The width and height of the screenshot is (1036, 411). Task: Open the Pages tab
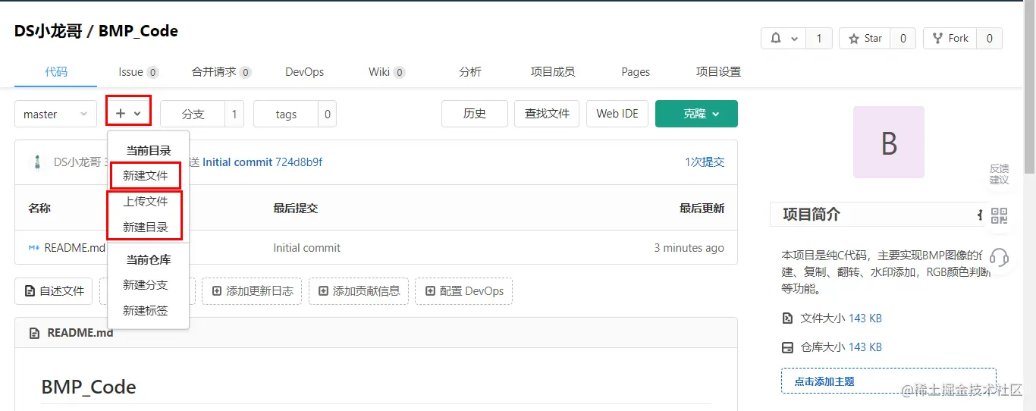tap(636, 72)
